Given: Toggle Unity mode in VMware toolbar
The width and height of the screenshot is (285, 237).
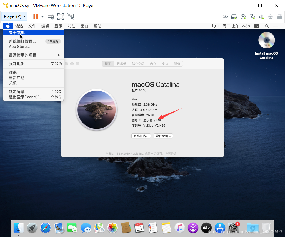Looking at the screenshot, I should (x=71, y=16).
